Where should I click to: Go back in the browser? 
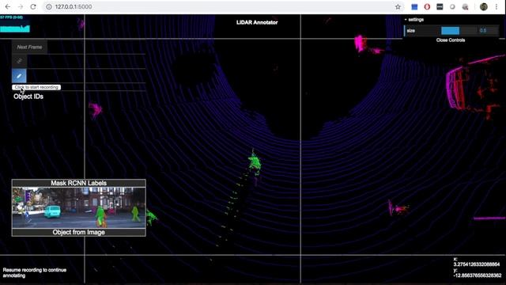pos(8,7)
